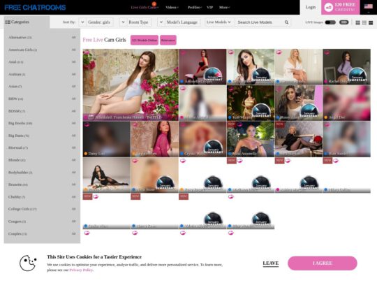Expand the Live Girls Cams menu
The height and width of the screenshot is (283, 377).
coord(145,8)
